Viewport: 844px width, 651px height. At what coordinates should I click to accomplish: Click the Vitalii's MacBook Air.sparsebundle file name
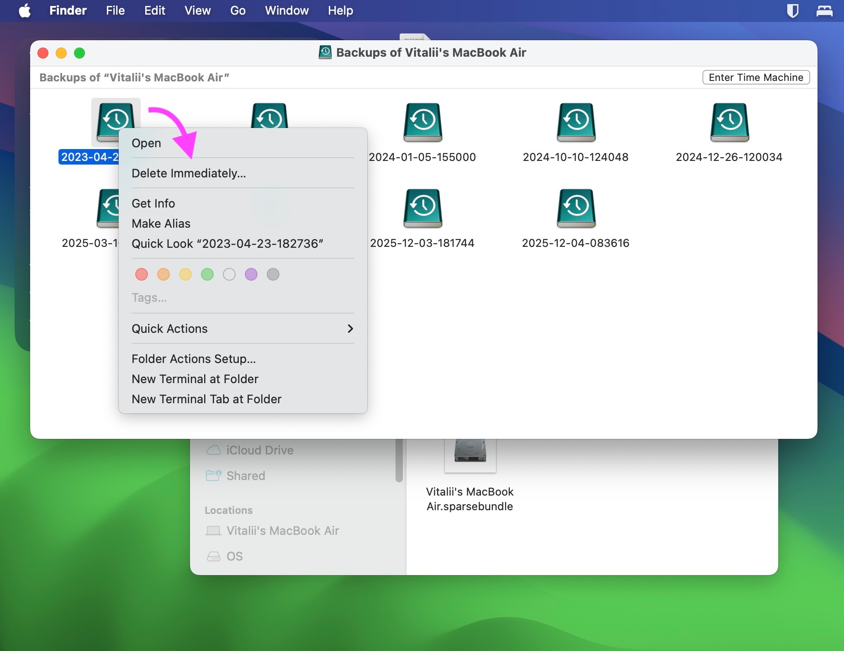[470, 499]
